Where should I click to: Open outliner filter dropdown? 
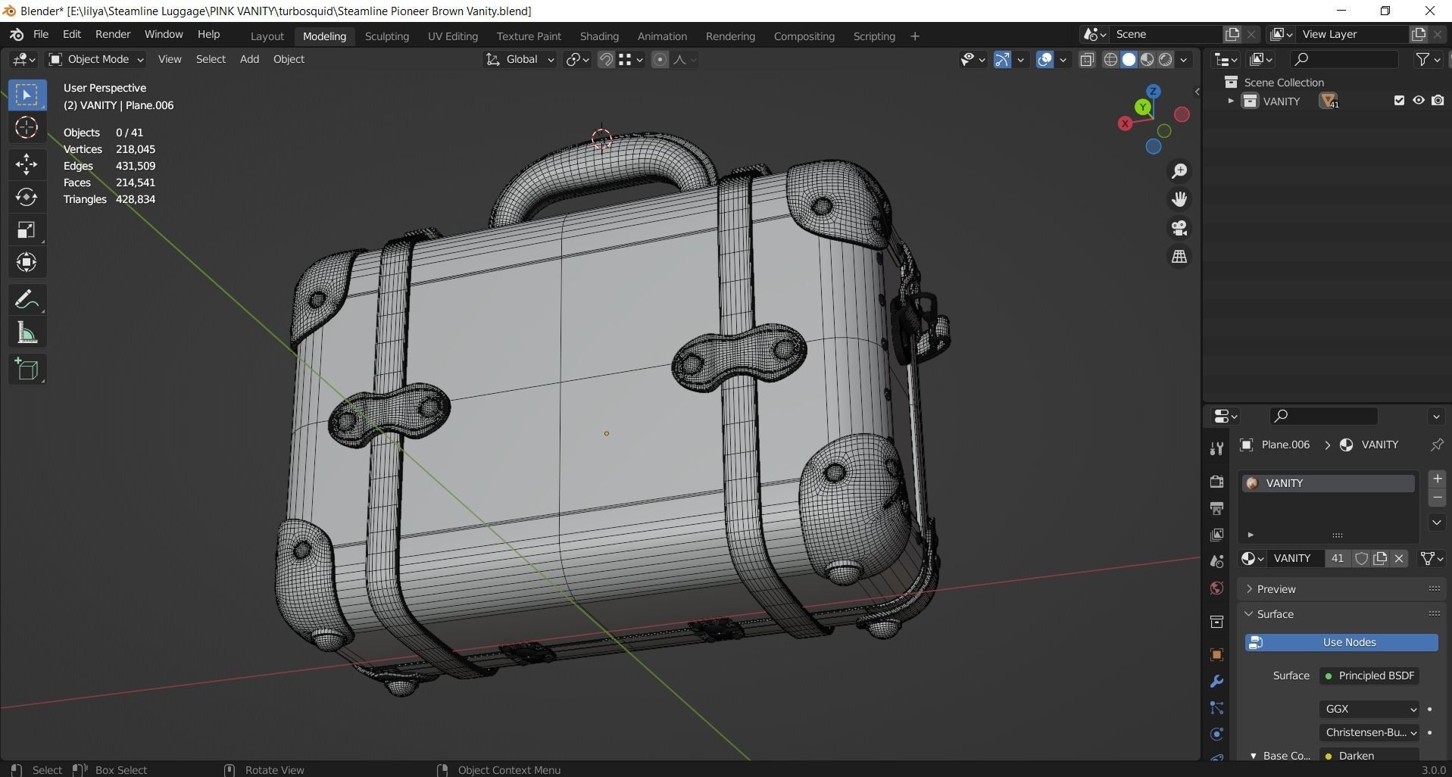tap(1428, 60)
